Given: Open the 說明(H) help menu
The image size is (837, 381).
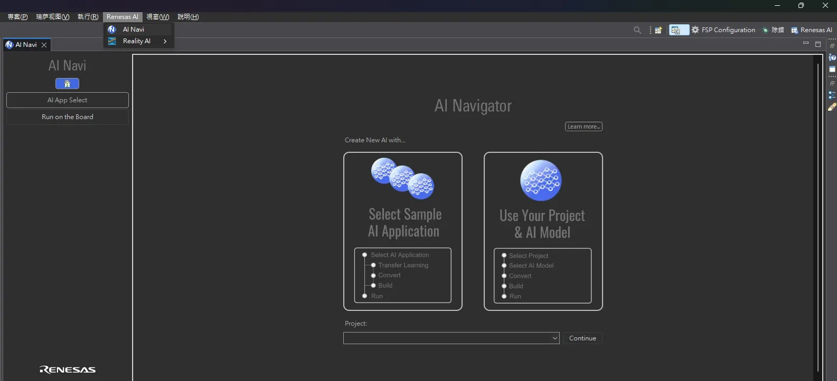Looking at the screenshot, I should 188,17.
